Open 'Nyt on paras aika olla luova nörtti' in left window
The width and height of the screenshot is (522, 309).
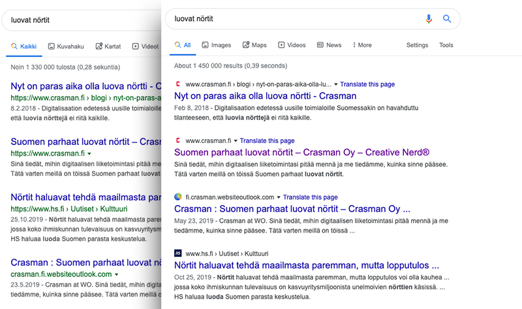tap(86, 86)
